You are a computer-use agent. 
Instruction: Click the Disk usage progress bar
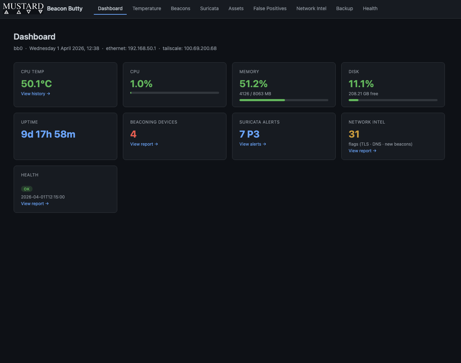point(393,100)
